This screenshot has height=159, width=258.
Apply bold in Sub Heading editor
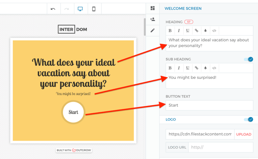170,68
